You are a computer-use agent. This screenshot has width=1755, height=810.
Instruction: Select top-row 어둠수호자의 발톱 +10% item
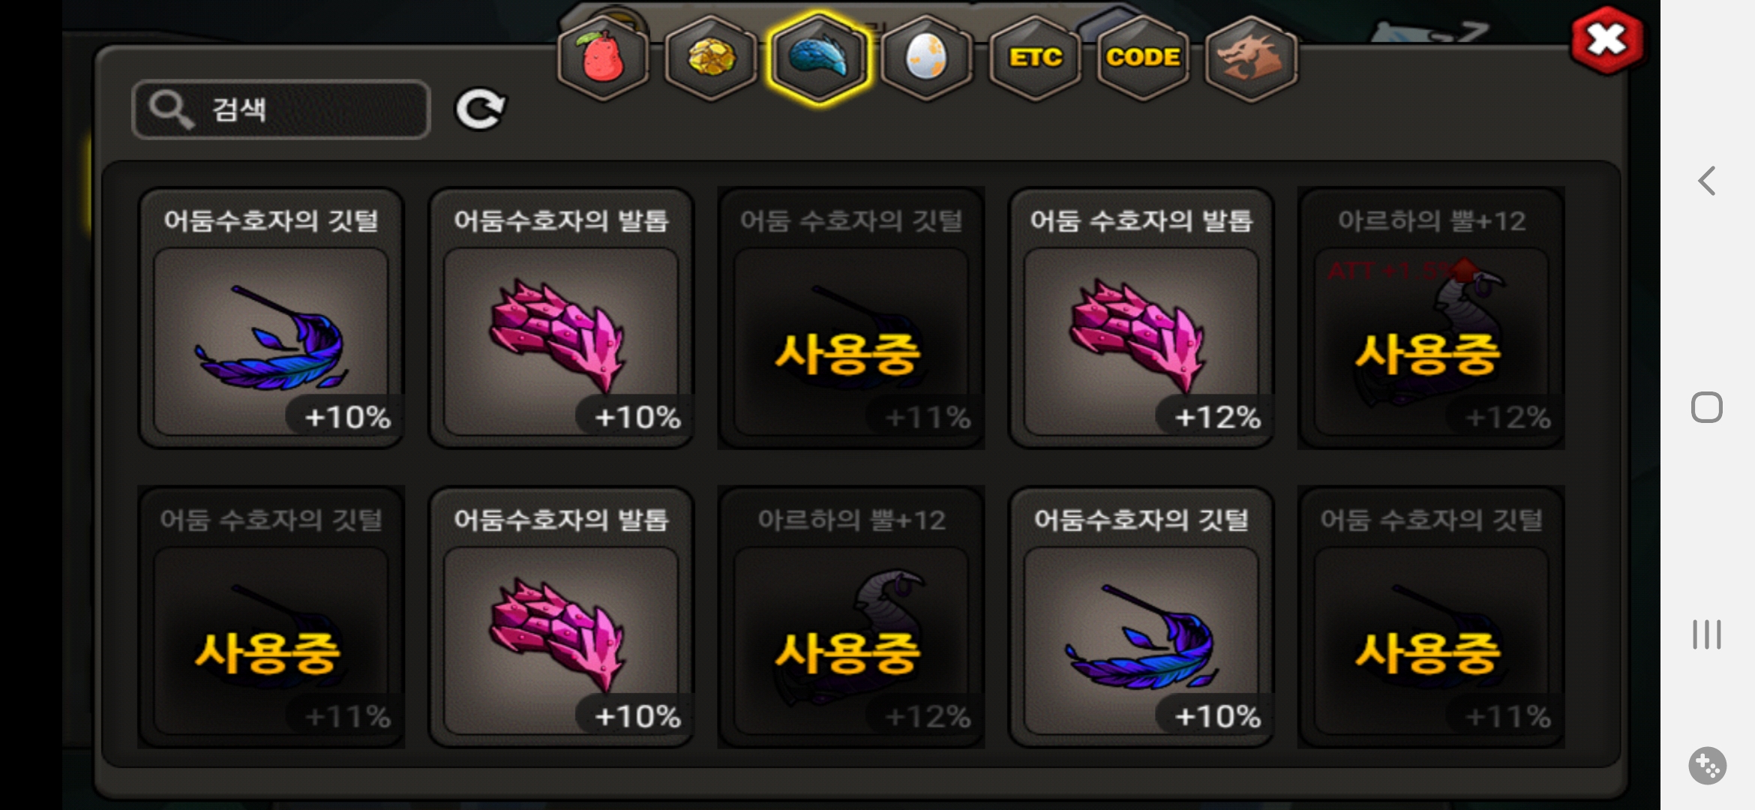tap(561, 318)
